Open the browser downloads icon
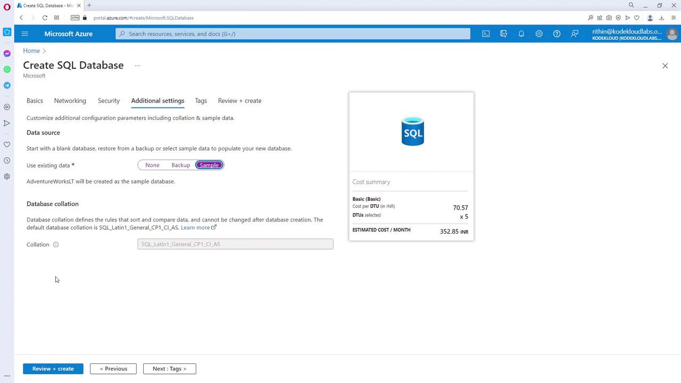The width and height of the screenshot is (681, 383). [x=662, y=18]
